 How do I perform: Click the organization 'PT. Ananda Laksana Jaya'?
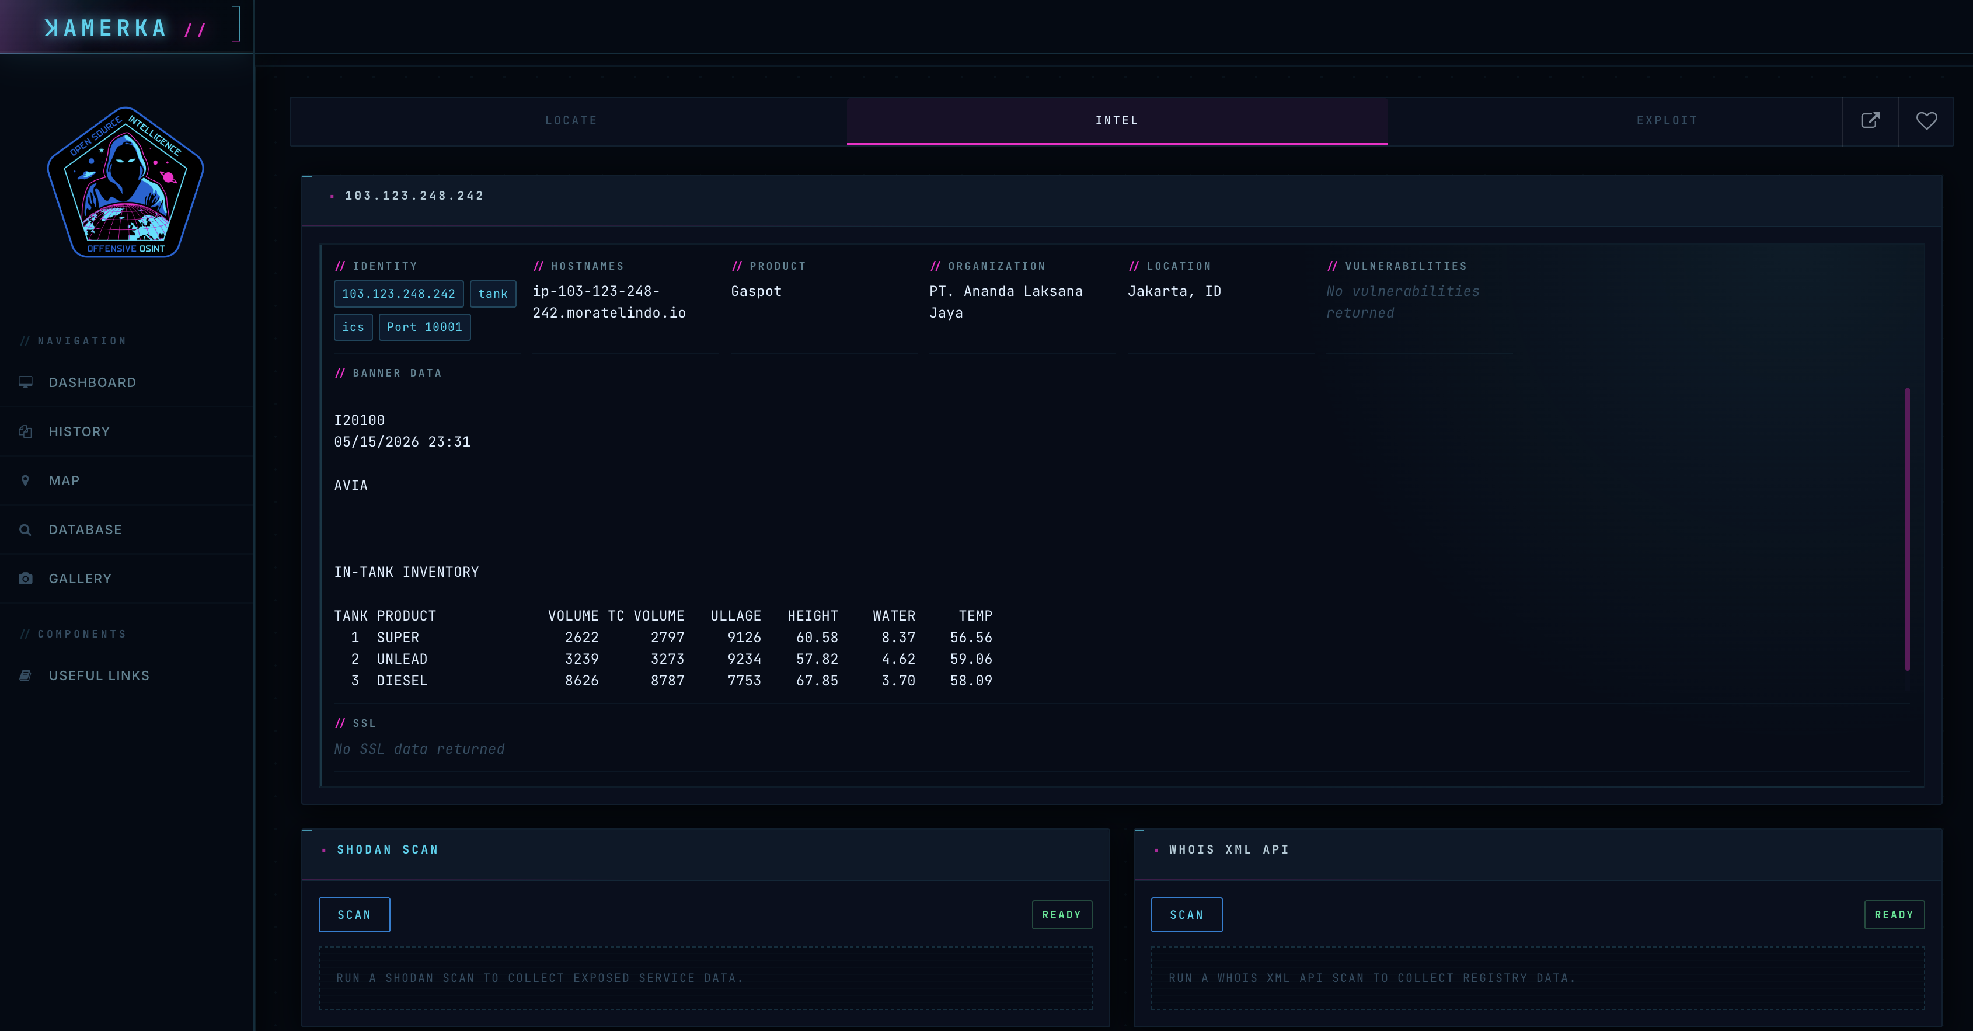click(x=1006, y=302)
